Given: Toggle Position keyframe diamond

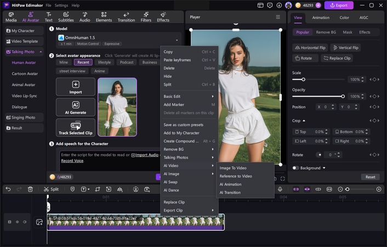Looking at the screenshot, I should (x=374, y=107).
